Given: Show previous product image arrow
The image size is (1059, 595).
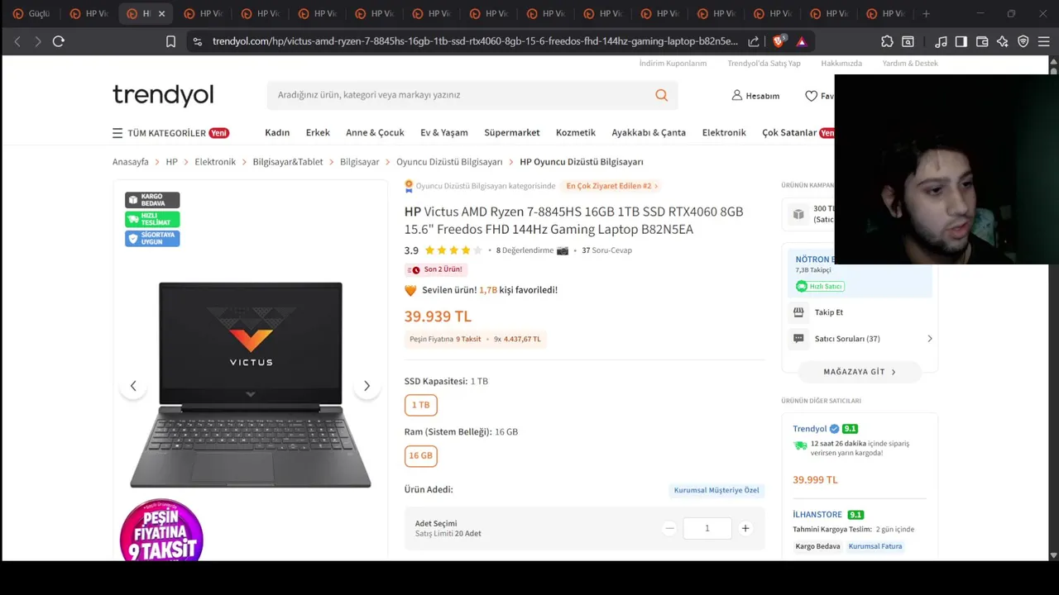Looking at the screenshot, I should [133, 386].
